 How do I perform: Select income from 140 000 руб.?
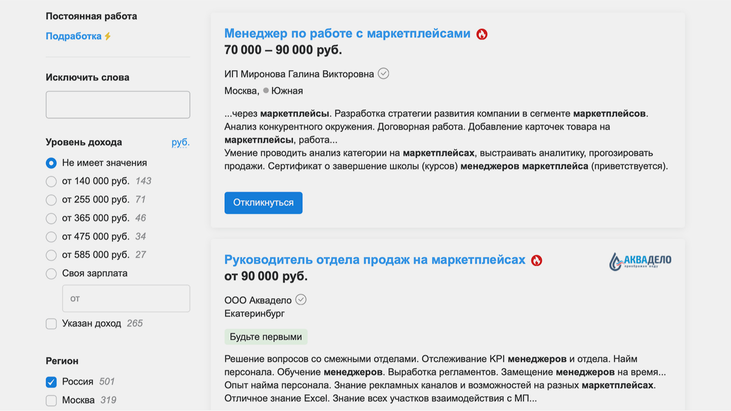(x=51, y=182)
